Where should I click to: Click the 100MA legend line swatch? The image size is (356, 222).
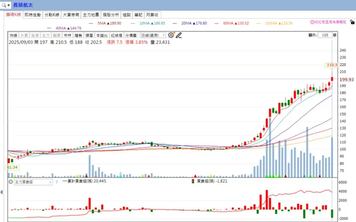258,24
